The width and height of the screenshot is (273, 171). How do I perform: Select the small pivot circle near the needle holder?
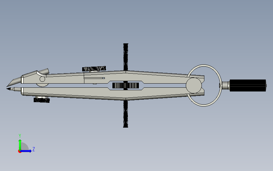42,79
